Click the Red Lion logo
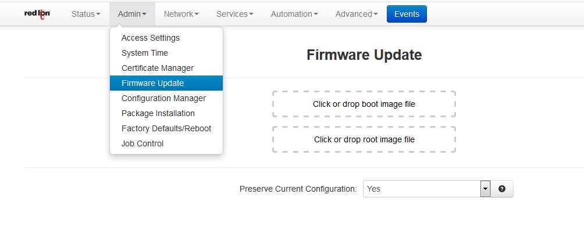This screenshot has height=248, width=584. coord(37,14)
